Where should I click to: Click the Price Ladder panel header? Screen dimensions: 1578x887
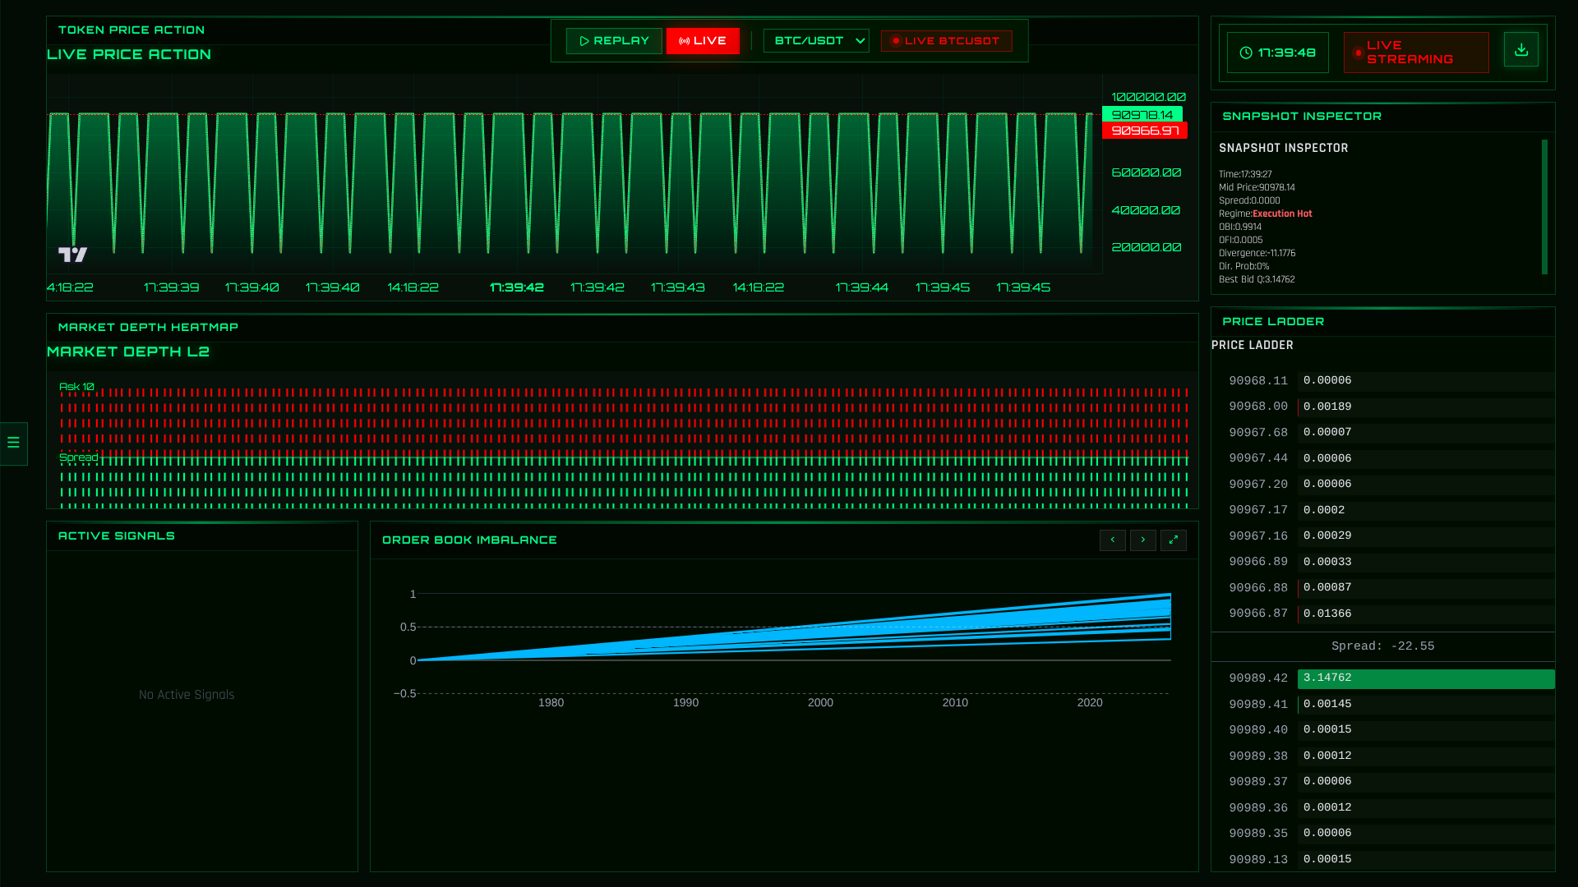click(x=1272, y=322)
